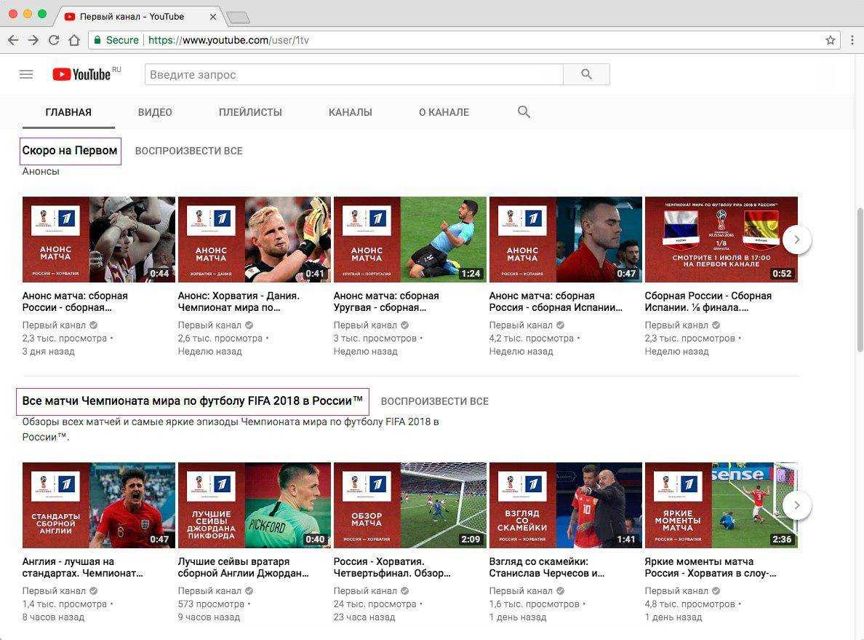The image size is (864, 640).
Task: Switch to the ВИДЕО tab
Action: pos(155,112)
